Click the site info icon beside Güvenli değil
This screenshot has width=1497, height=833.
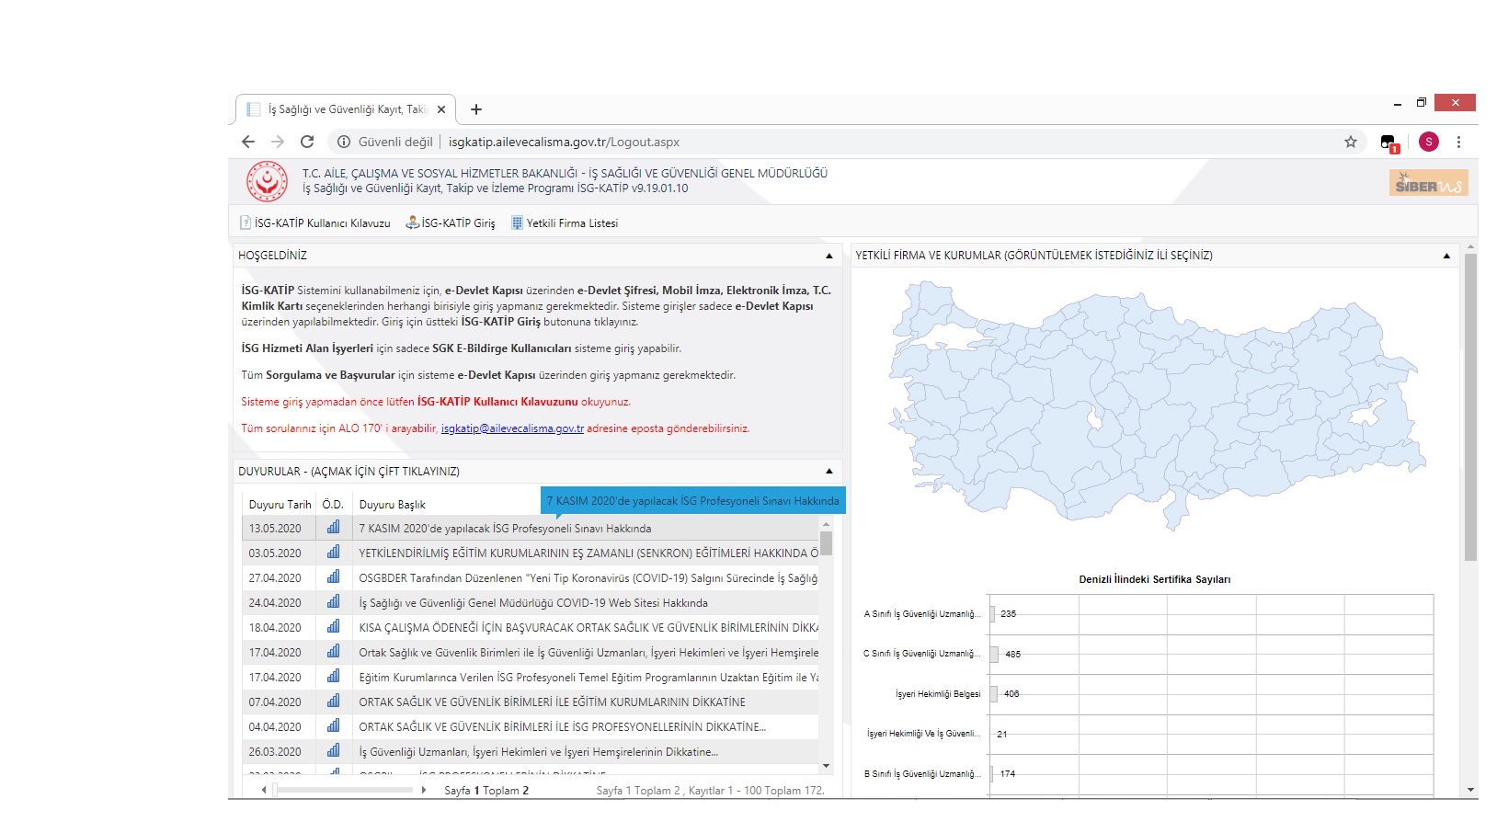[344, 142]
